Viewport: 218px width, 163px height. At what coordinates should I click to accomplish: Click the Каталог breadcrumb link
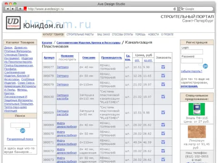coord(47,43)
